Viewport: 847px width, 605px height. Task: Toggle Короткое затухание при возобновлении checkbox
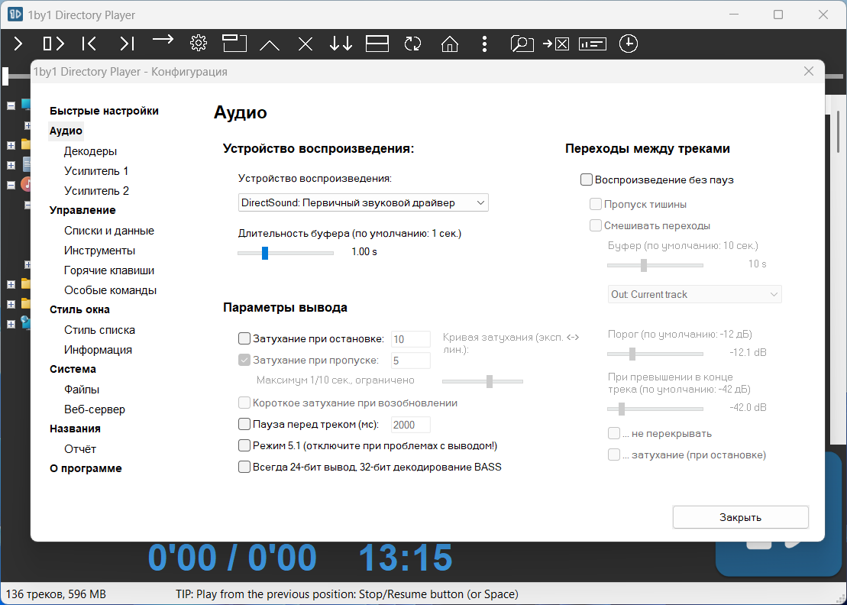(244, 403)
